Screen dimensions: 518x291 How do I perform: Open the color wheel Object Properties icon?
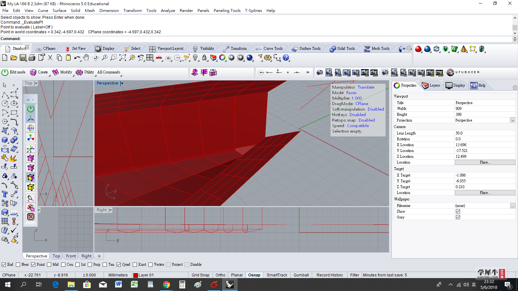coord(222,58)
